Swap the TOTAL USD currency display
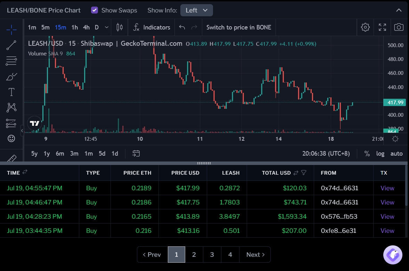The width and height of the screenshot is (409, 271). 296,173
